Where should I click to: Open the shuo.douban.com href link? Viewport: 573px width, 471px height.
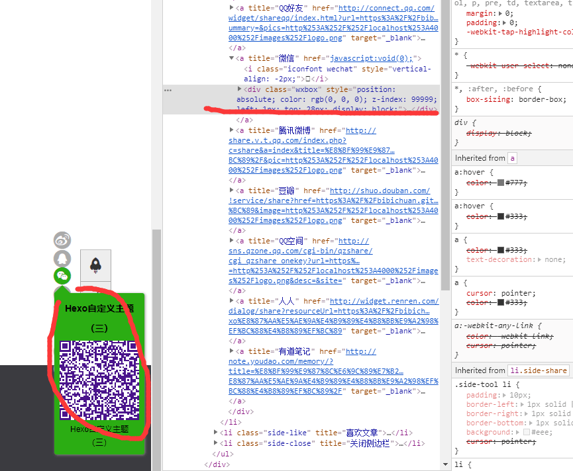coord(380,191)
